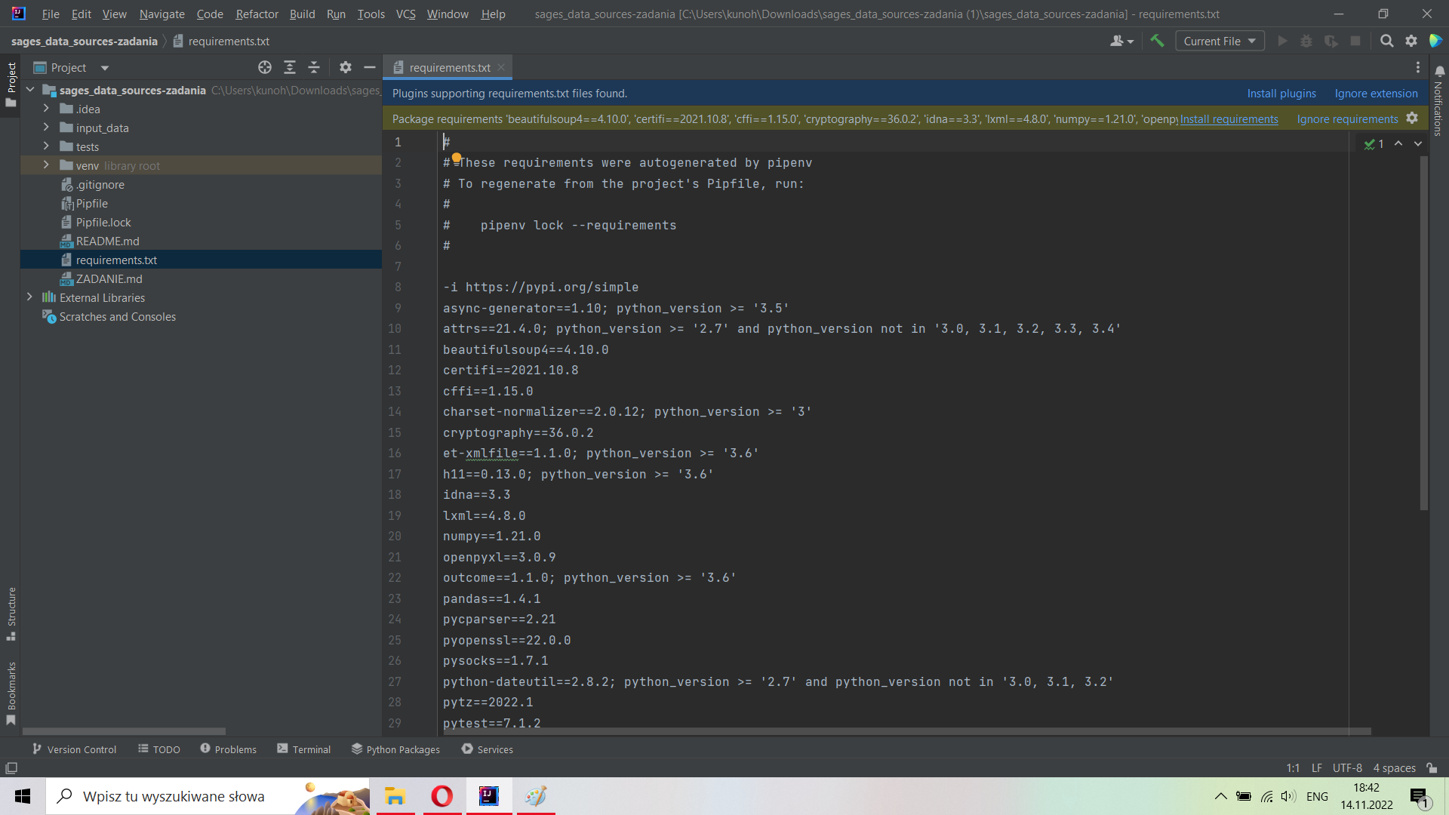Screen dimensions: 1449x815
Task: Click Expand All icon in Project panel
Action: pyautogui.click(x=290, y=67)
